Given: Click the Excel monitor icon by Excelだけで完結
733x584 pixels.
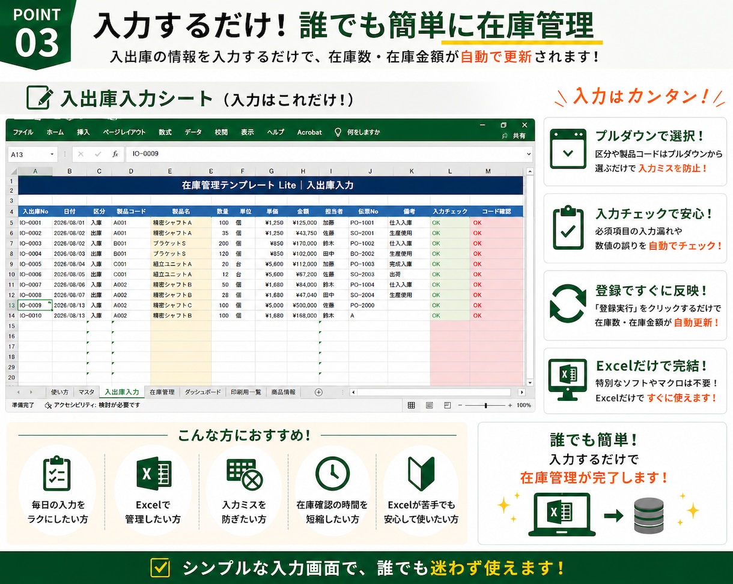Looking at the screenshot, I should [x=568, y=380].
